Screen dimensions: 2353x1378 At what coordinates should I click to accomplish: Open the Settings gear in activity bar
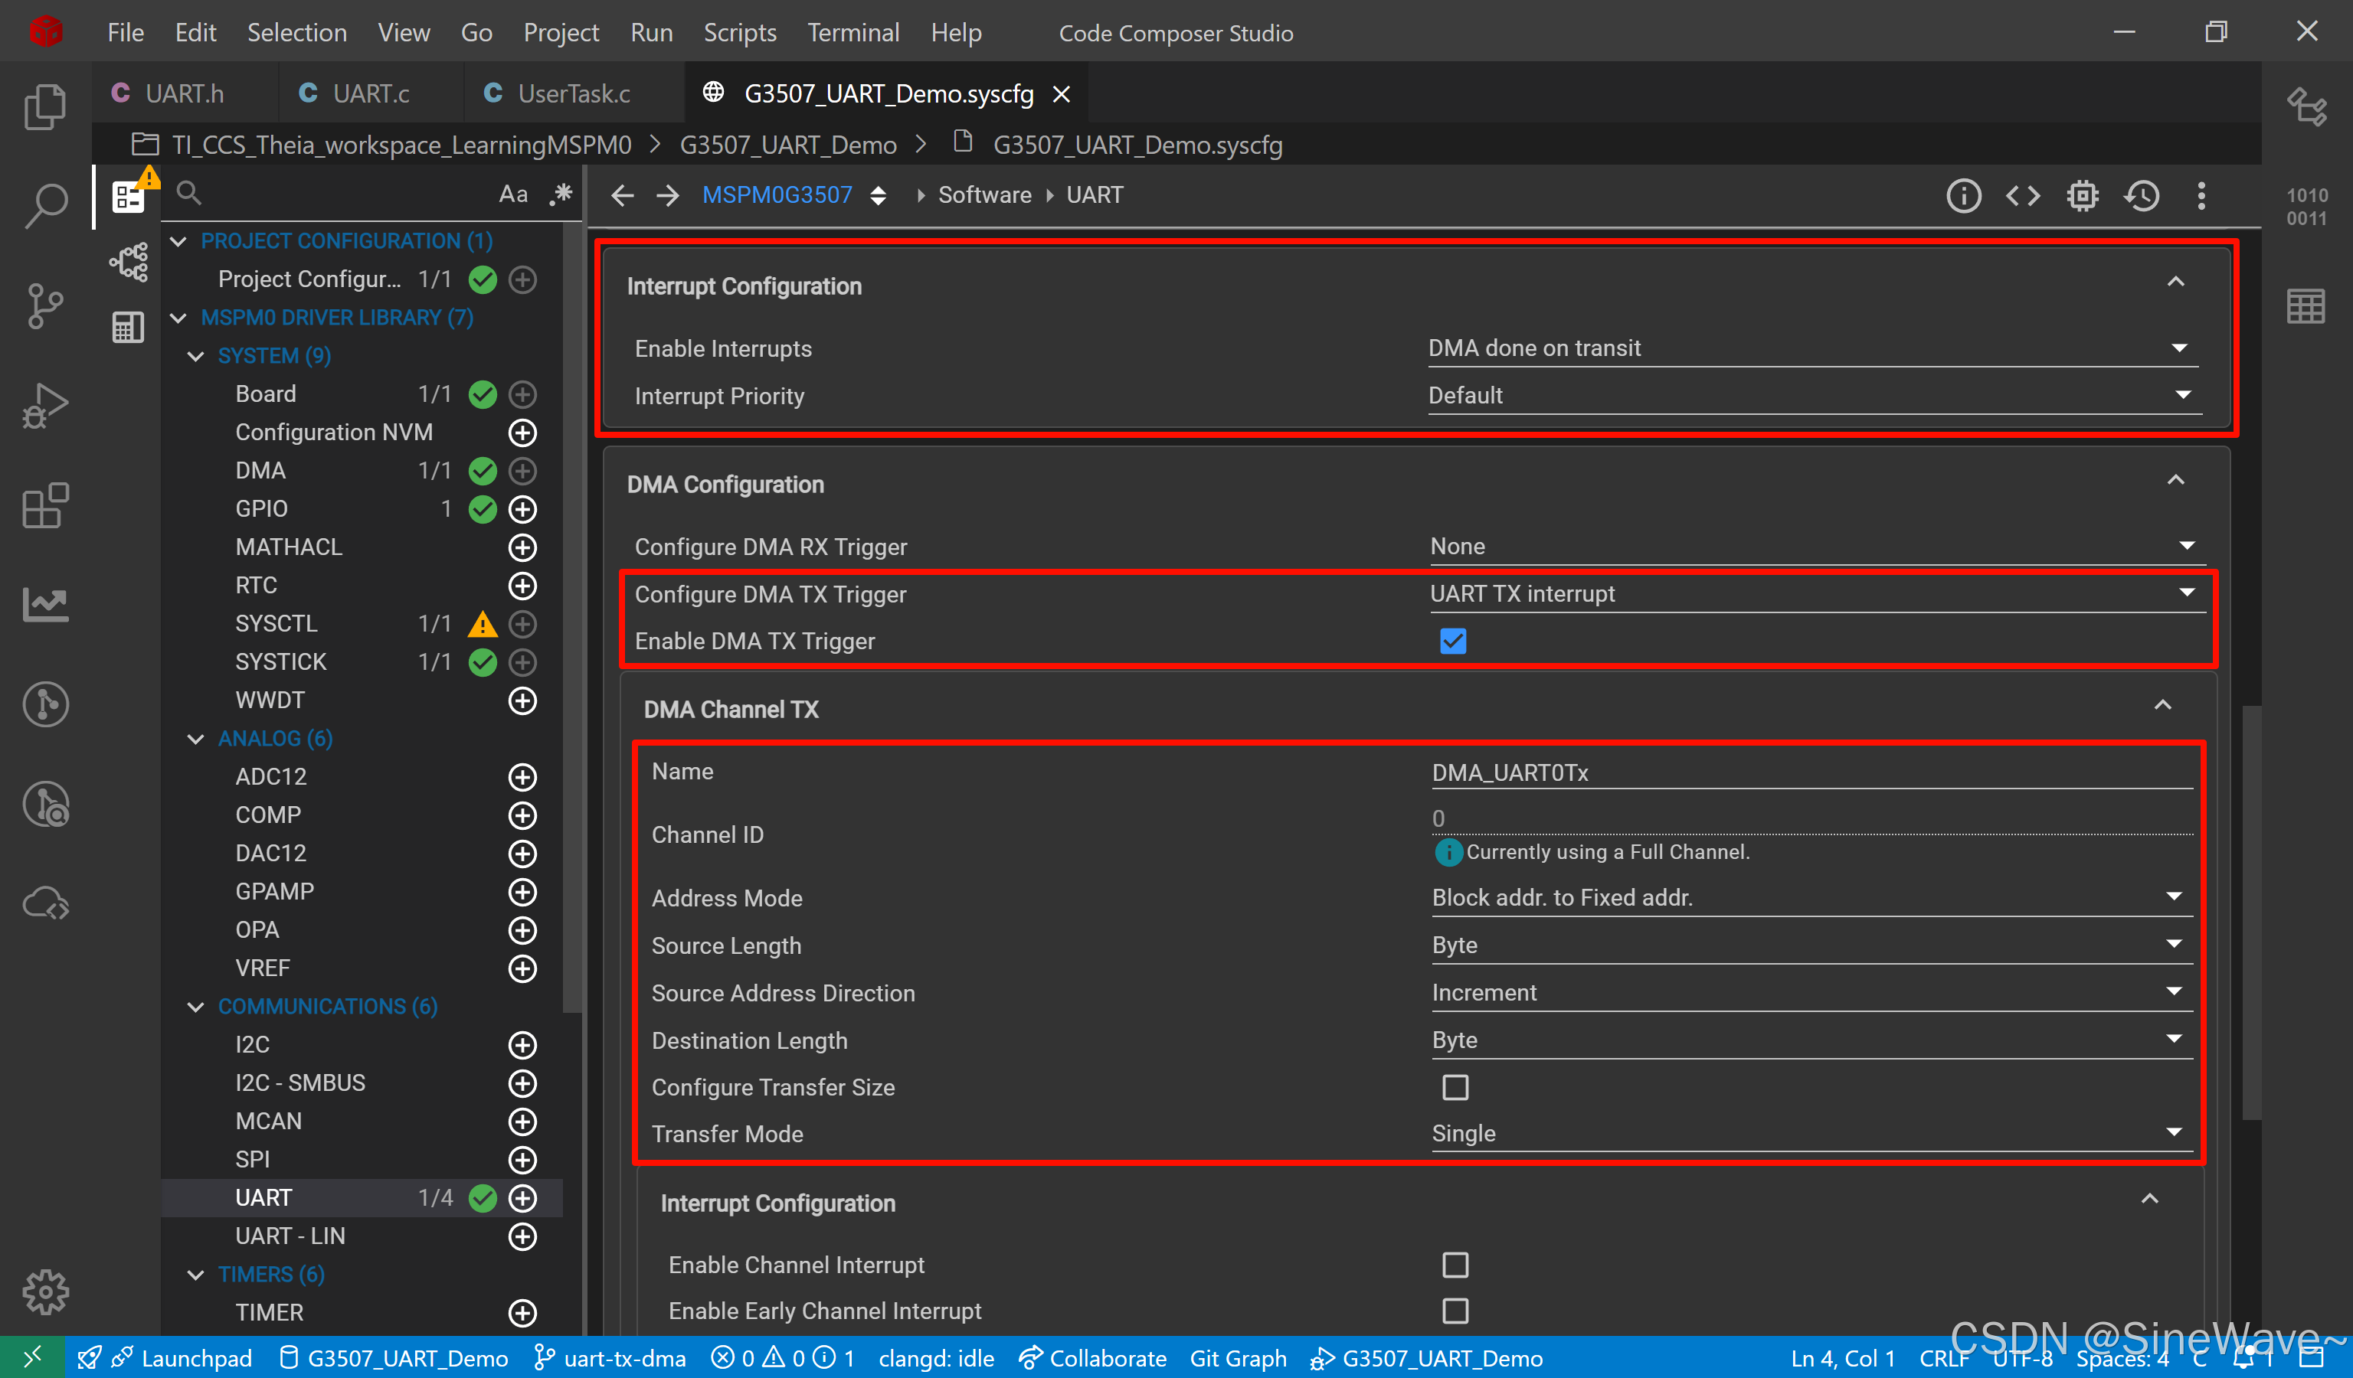[x=45, y=1292]
